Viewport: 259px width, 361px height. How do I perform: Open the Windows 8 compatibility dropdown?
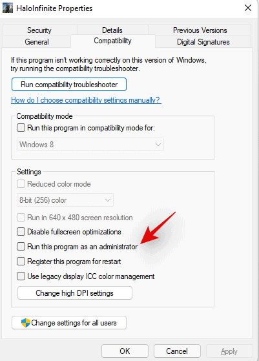[90, 145]
